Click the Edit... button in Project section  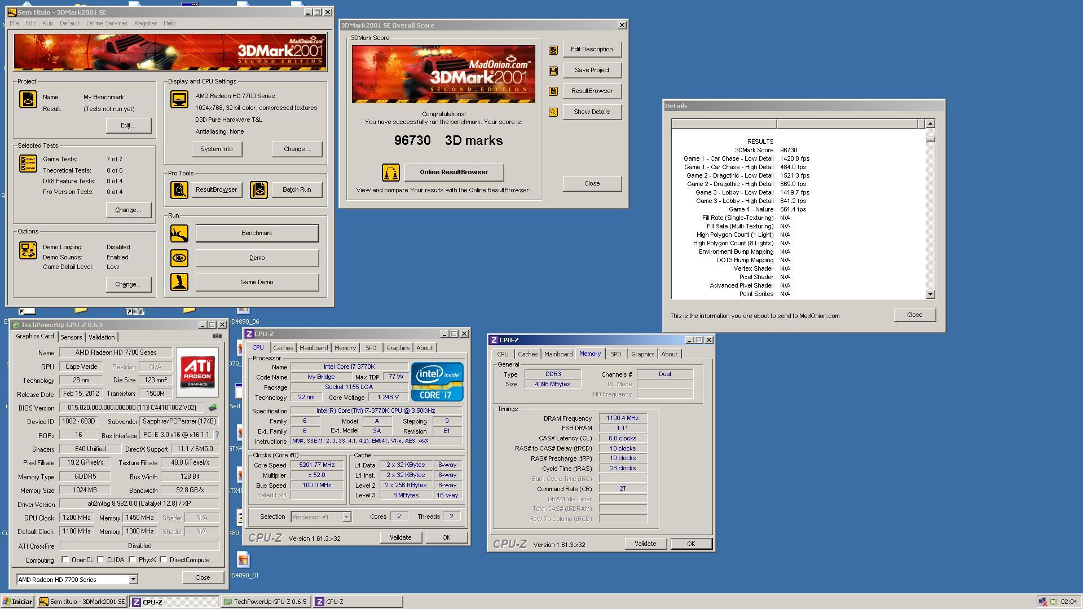coord(129,126)
